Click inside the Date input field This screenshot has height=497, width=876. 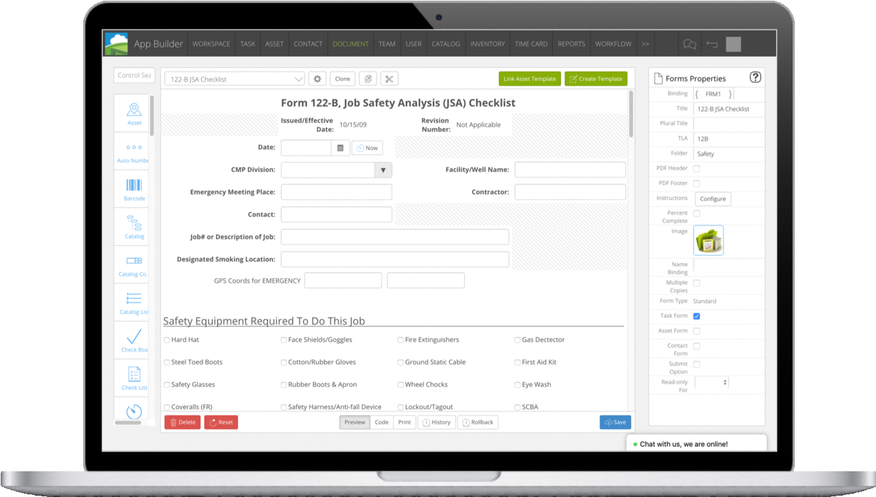coord(306,147)
